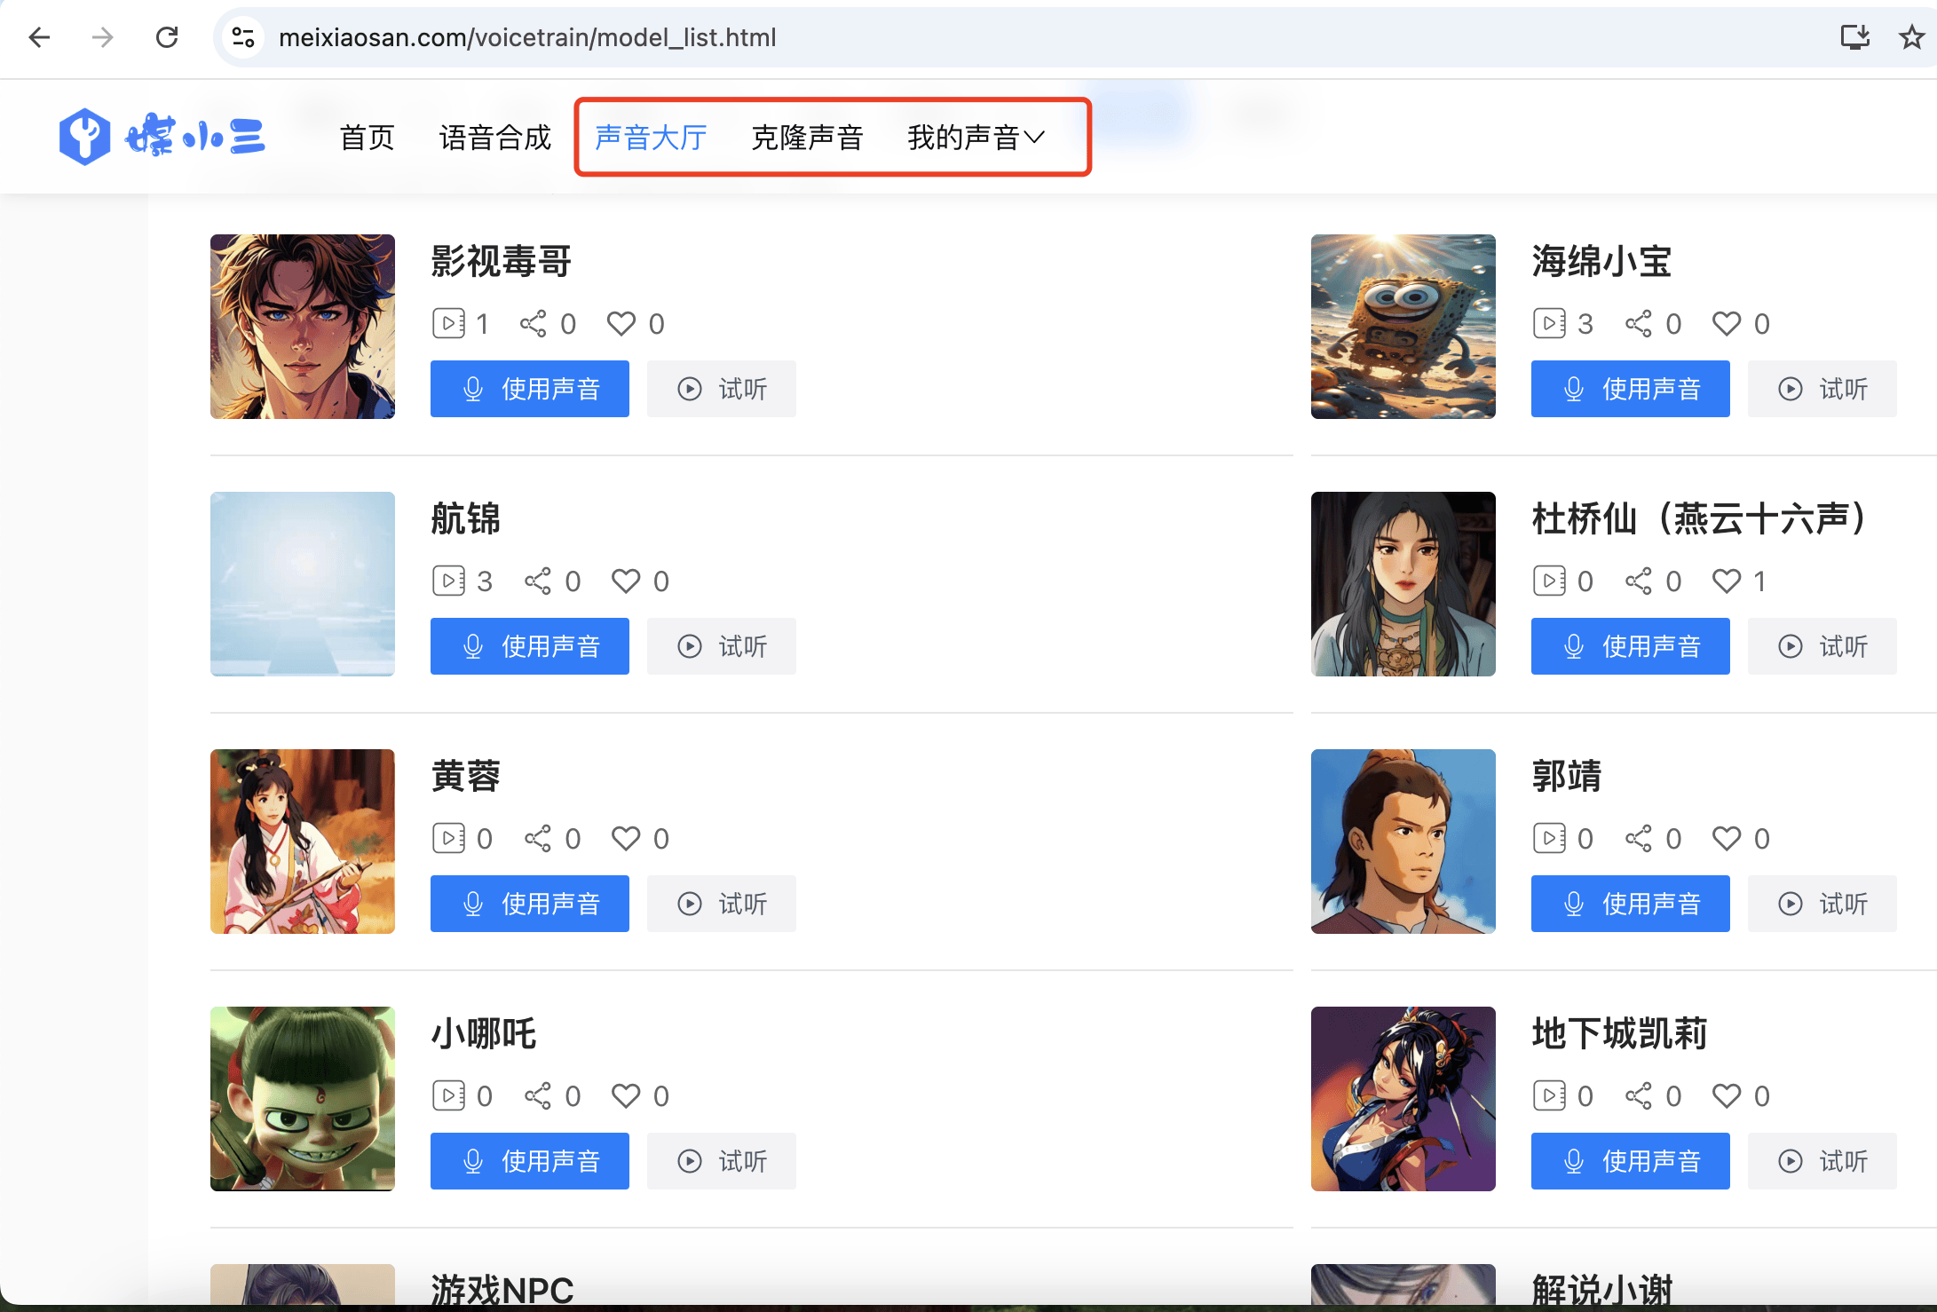Click the install app icon in address bar
Image resolution: width=1937 pixels, height=1312 pixels.
coord(1854,37)
